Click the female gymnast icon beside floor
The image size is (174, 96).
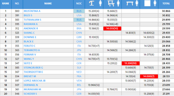pos(155,3)
